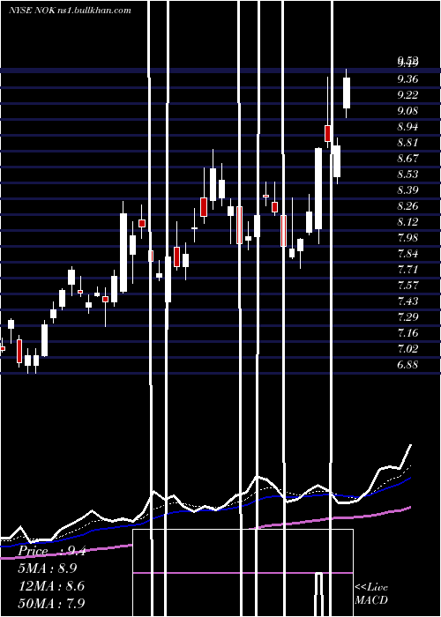Open the <<Live MACD link
The image size is (441, 617).
click(371, 593)
